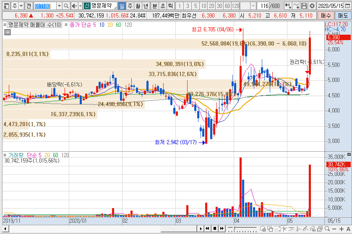
Task: Open the stock code search magnifier
Action: pos(66,6)
